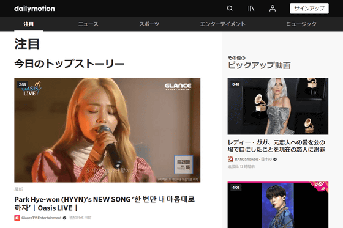
Task: Open the スポーツ tab
Action: tap(149, 24)
